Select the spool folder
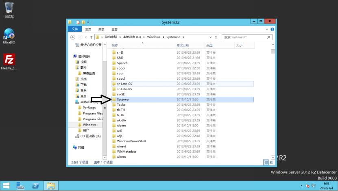 (182, 68)
